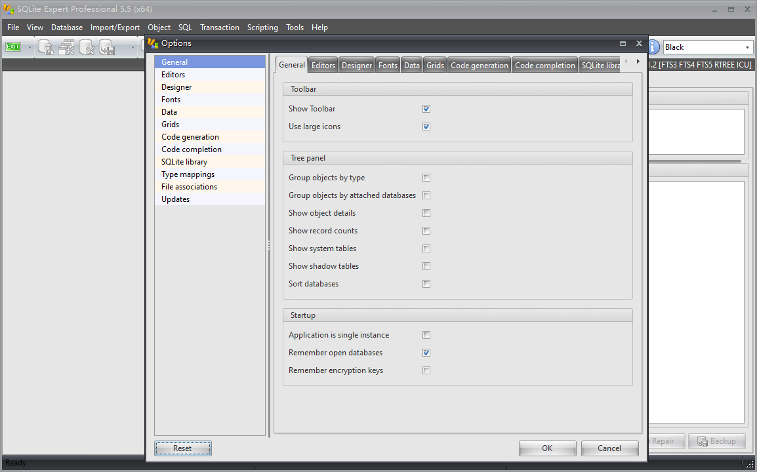
Task: Dismiss the dialog with Cancel
Action: coord(609,448)
